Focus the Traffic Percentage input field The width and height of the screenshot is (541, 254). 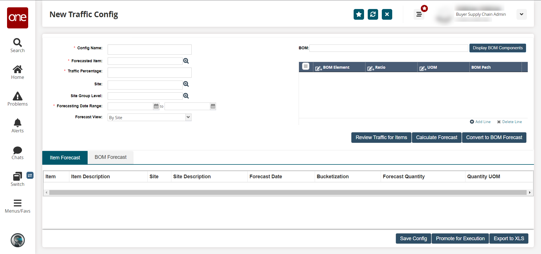(x=149, y=73)
